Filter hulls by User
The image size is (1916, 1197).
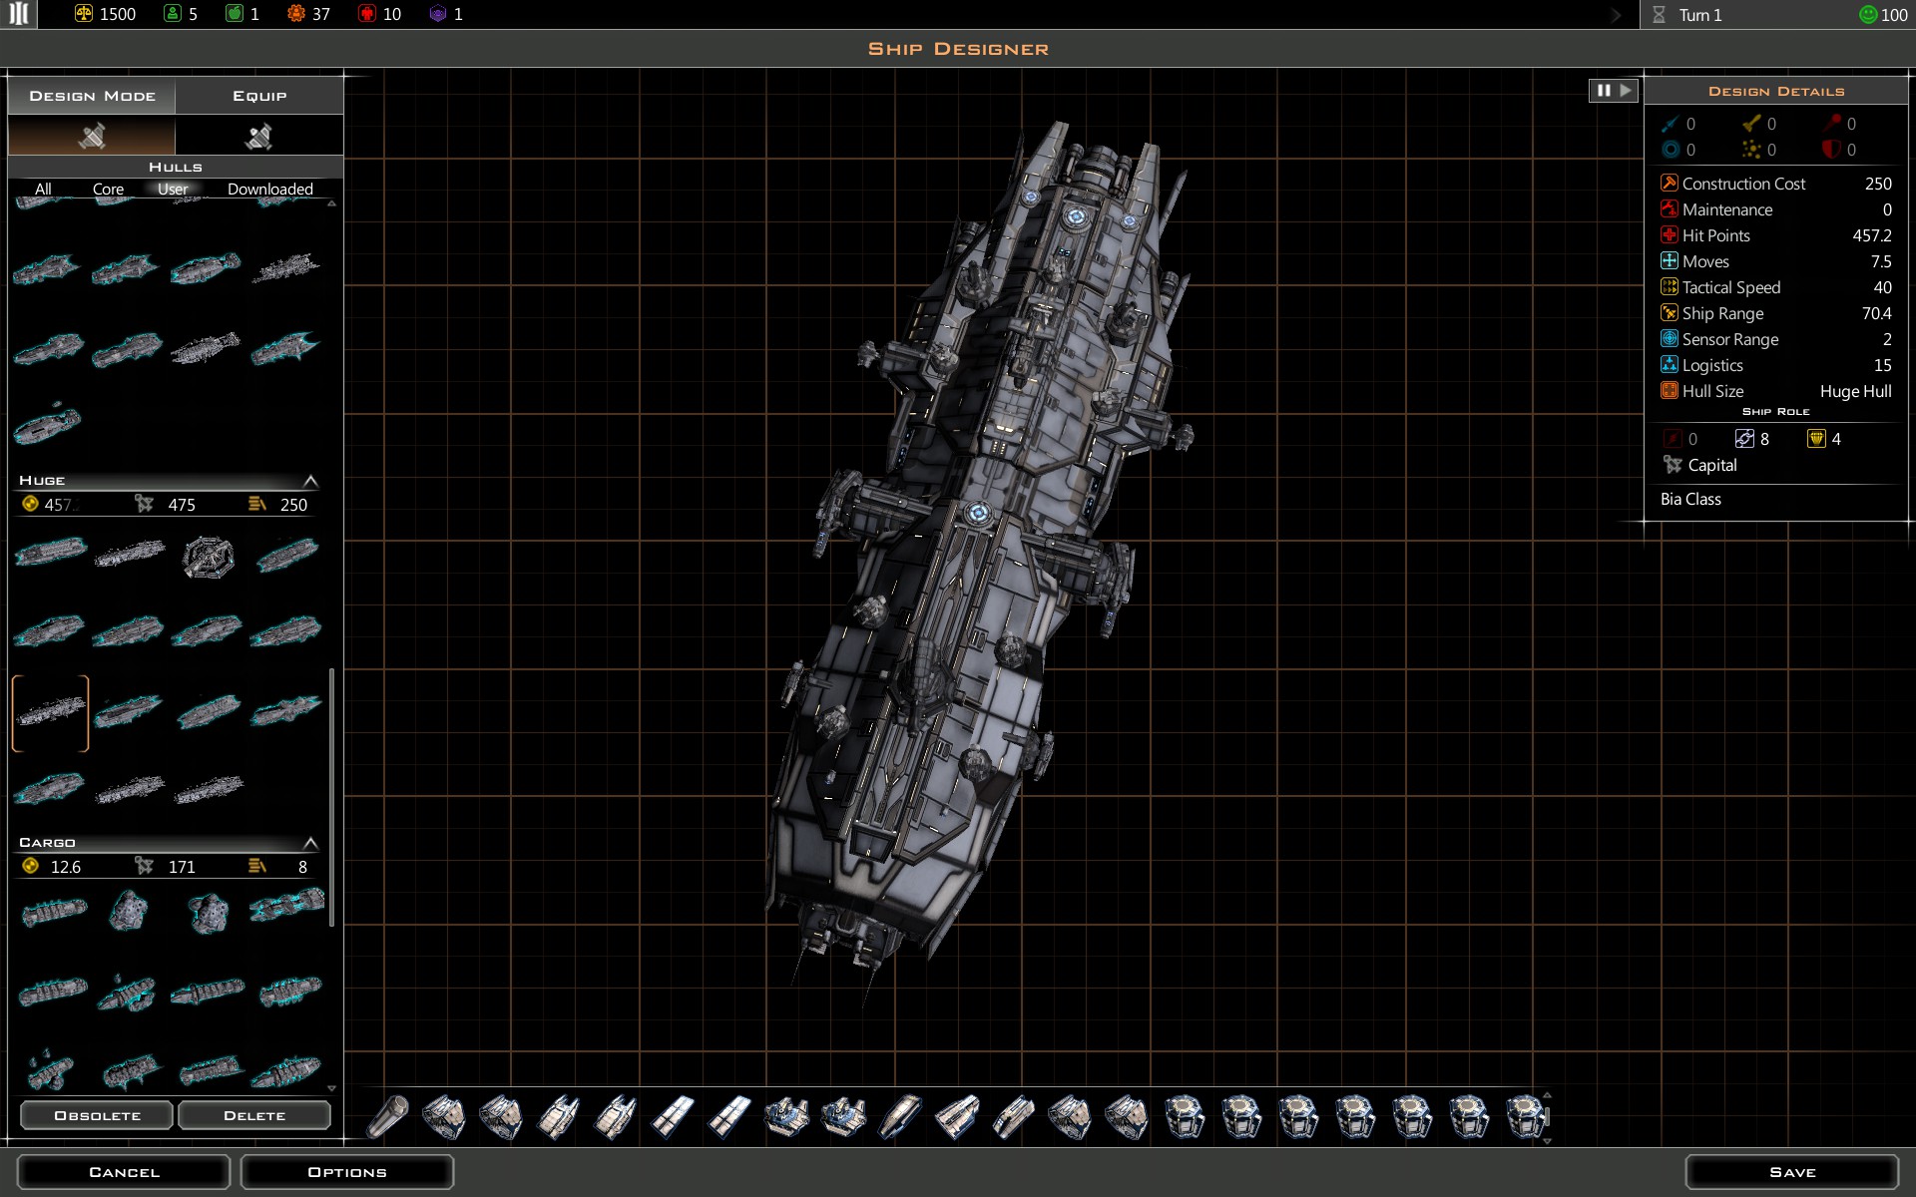click(173, 189)
